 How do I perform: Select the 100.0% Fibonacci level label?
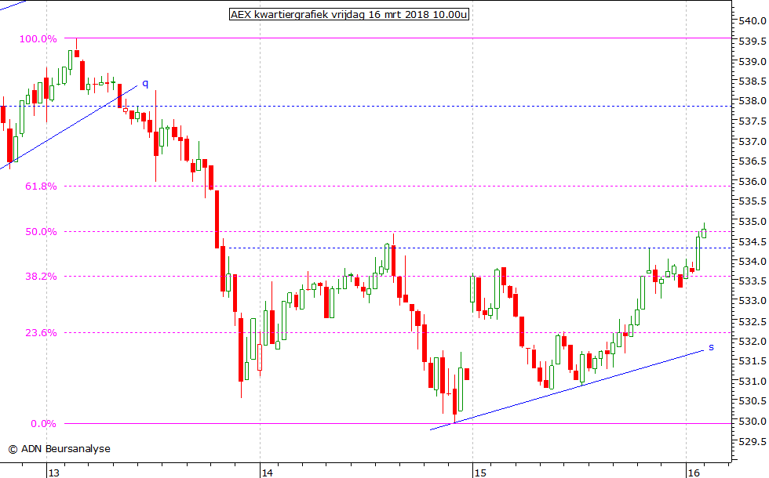click(38, 38)
